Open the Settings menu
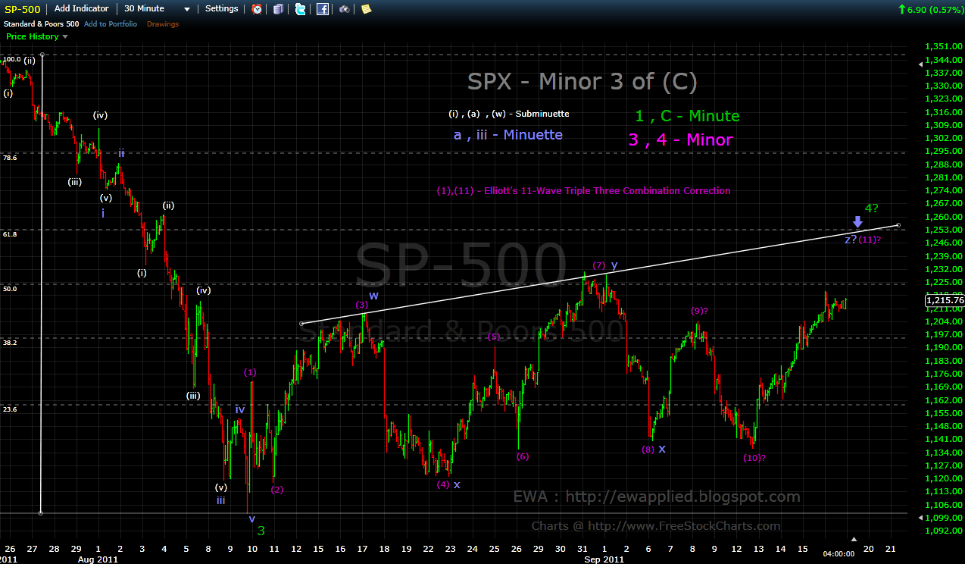Image resolution: width=965 pixels, height=564 pixels. coord(221,8)
